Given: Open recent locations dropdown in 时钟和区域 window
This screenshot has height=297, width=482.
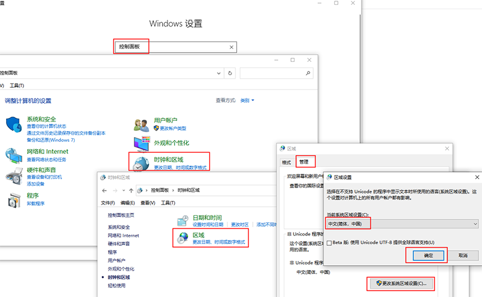Looking at the screenshot, I should click(x=124, y=191).
